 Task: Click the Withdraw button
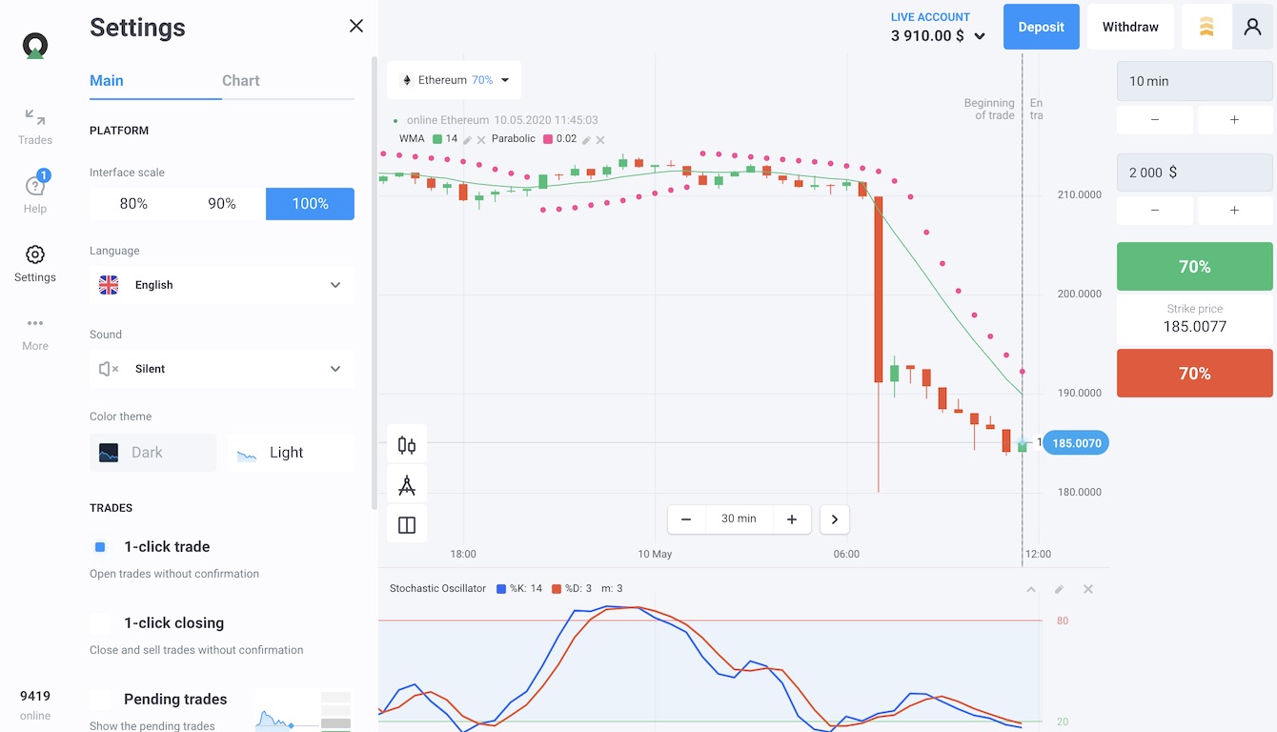(x=1130, y=27)
